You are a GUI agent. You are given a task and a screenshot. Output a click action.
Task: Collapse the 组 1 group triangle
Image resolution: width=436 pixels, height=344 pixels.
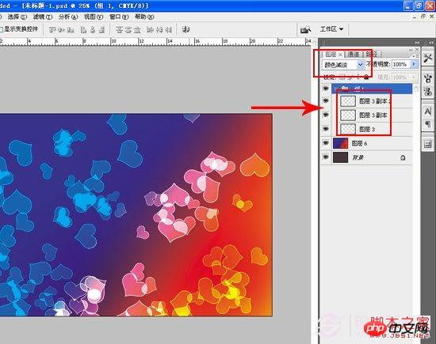336,89
